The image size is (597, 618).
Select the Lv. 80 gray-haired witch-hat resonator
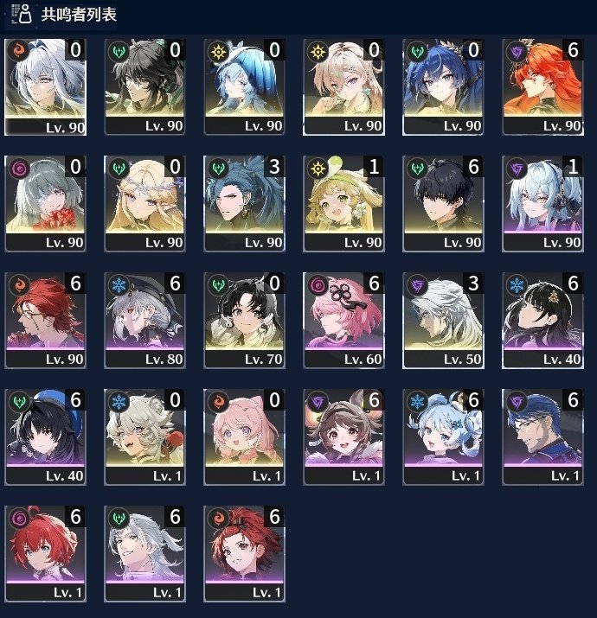pyautogui.click(x=144, y=321)
